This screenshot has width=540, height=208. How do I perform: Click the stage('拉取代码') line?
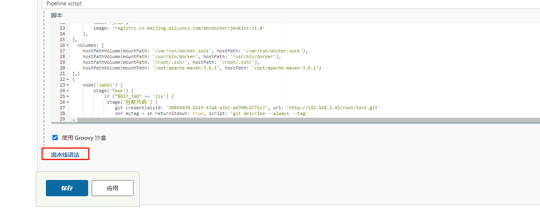(x=132, y=102)
